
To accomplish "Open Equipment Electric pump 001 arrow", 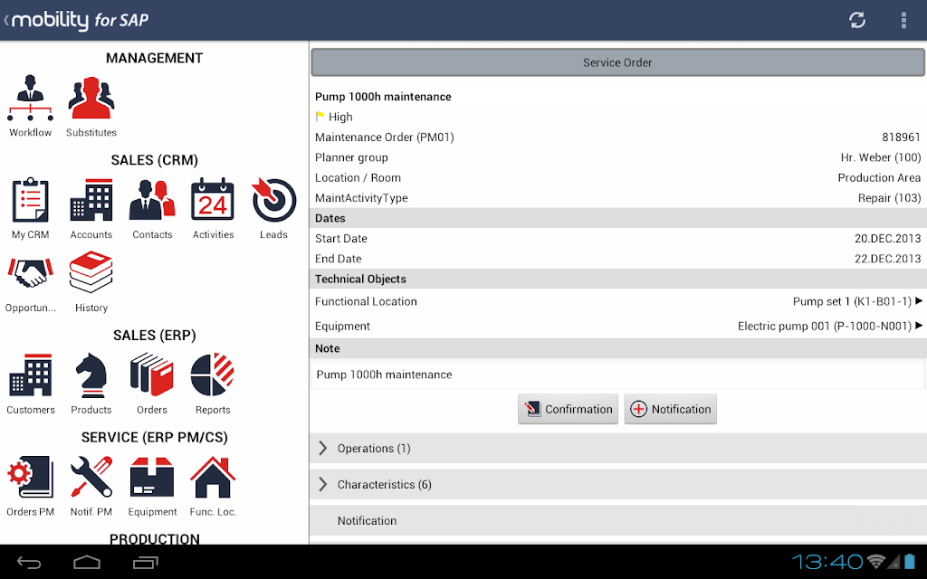I will 918,327.
